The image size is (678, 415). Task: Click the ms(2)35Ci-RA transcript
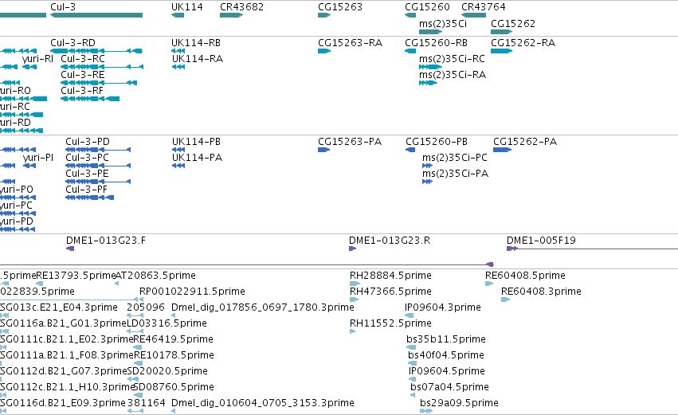click(428, 83)
